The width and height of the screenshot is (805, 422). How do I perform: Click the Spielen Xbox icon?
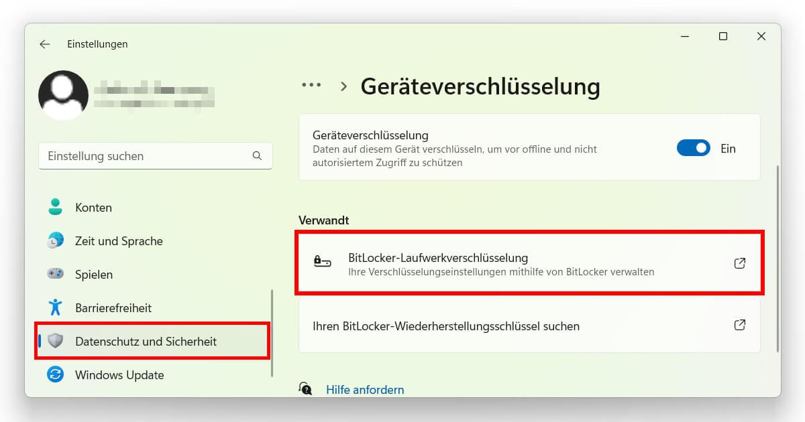(54, 274)
